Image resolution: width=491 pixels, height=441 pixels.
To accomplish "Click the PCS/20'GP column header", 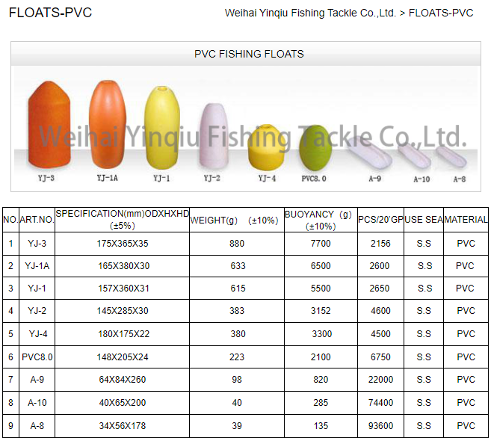I will point(380,220).
